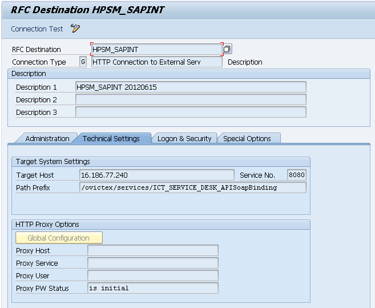
Task: Click the Proxy Host input field
Action: 153,250
